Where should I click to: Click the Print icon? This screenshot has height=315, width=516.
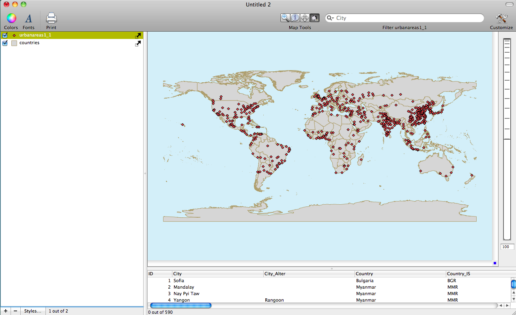[x=51, y=18]
